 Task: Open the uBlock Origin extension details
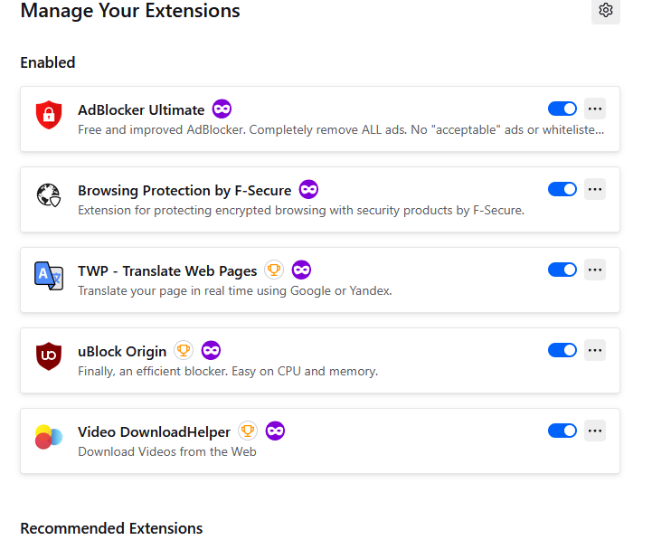(x=122, y=351)
